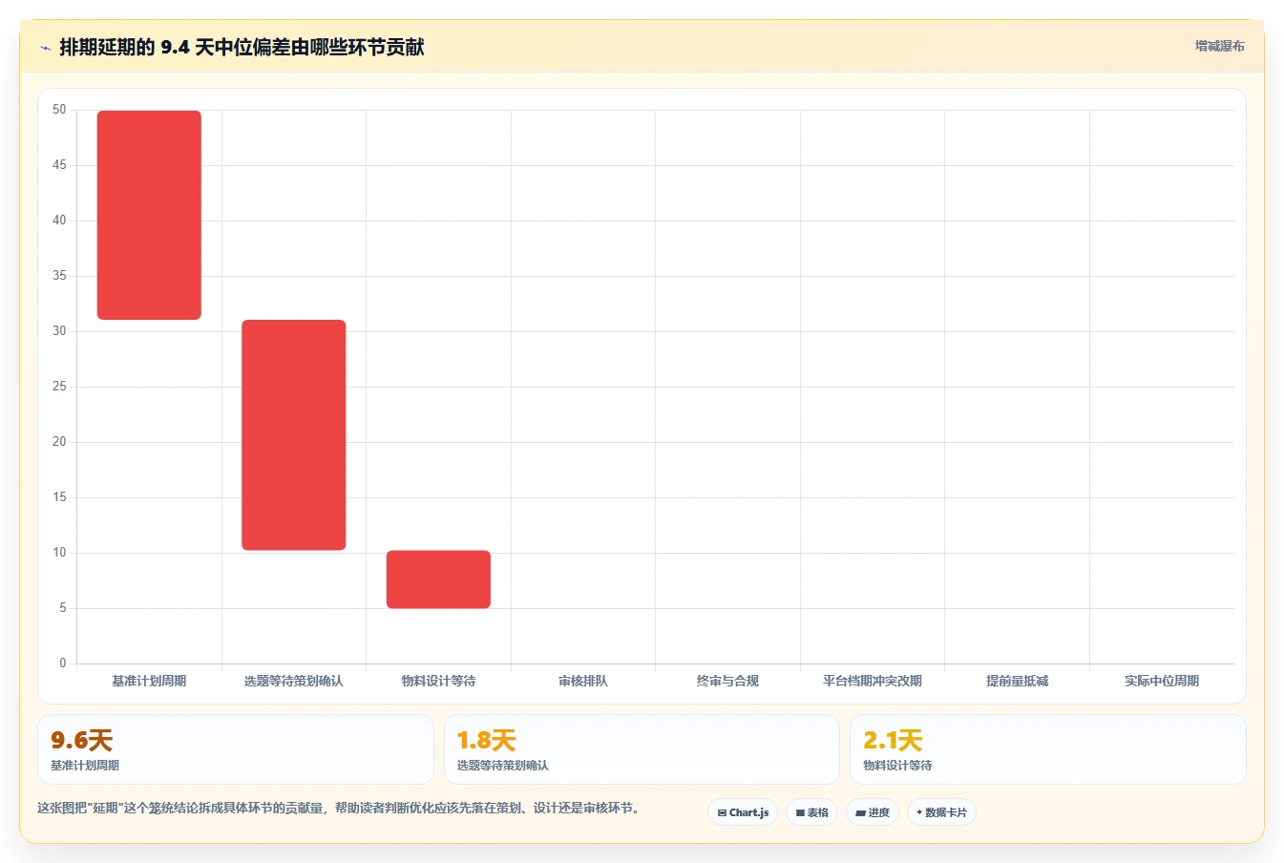Click the y-axis value 25
Screen dimensions: 1284x863
point(59,387)
